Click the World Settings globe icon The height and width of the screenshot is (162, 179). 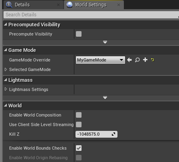pos(70,5)
